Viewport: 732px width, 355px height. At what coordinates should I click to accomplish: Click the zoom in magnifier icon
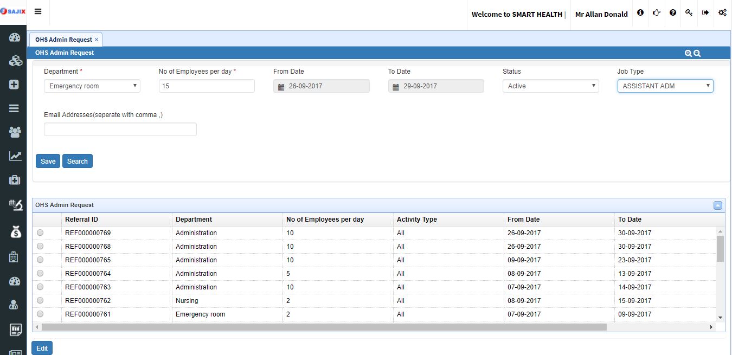click(x=688, y=53)
